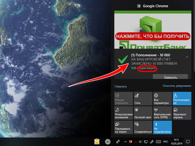Image resolution: width=195 pixels, height=146 pixels.
Task: Collapse the notification with the chevron arrow
Action: tap(187, 57)
